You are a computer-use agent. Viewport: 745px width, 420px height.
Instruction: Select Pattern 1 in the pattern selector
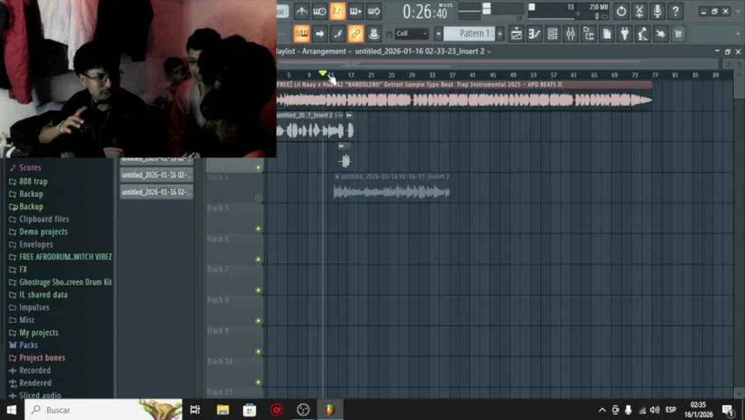pos(469,34)
